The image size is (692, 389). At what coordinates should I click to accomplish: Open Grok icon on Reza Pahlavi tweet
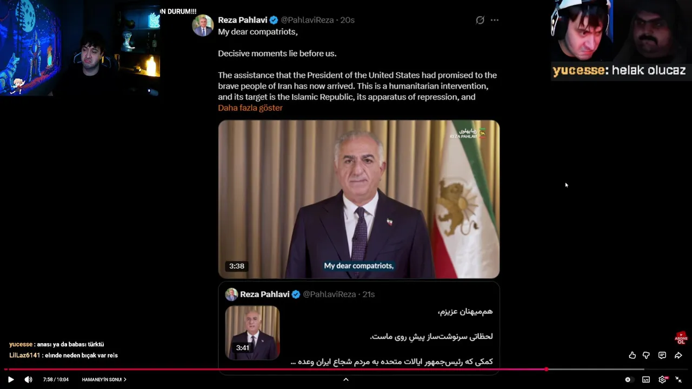(480, 20)
